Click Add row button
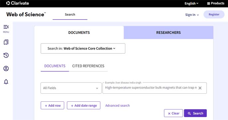 point(53,105)
